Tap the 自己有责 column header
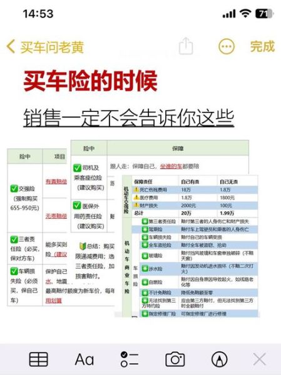Image resolution: width=281 pixels, height=375 pixels. point(190,182)
